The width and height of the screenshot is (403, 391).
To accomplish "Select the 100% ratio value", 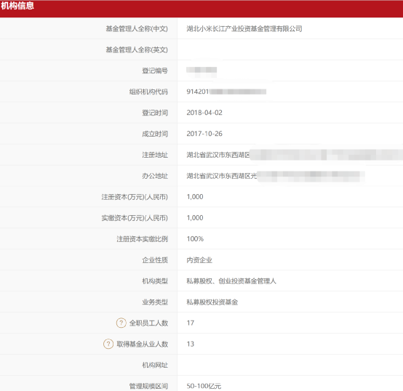I will click(195, 239).
